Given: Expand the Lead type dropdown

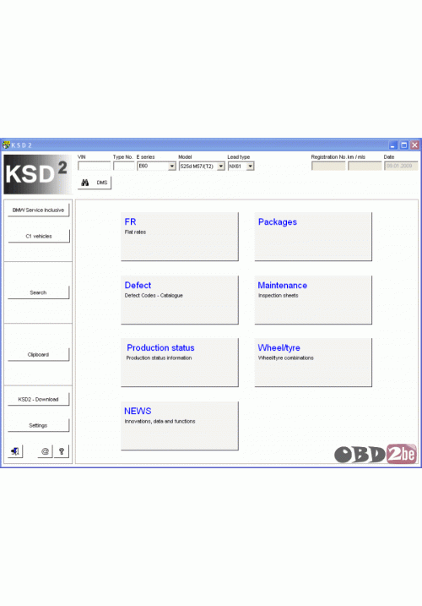Looking at the screenshot, I should point(250,167).
